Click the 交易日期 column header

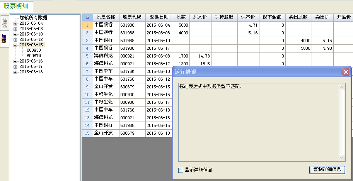coord(159,17)
